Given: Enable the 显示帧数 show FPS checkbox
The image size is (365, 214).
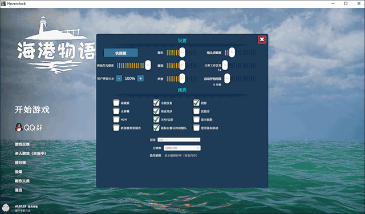Looking at the screenshot, I should tap(196, 119).
